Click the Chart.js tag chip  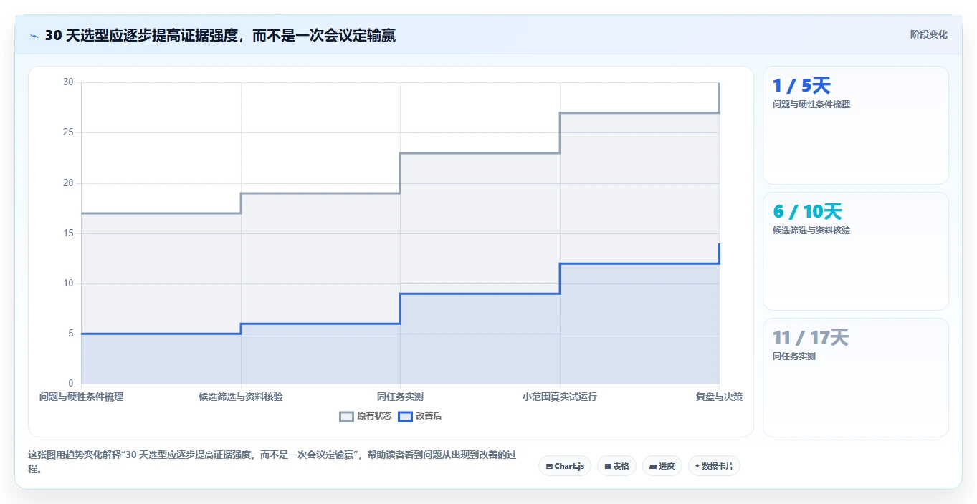565,466
